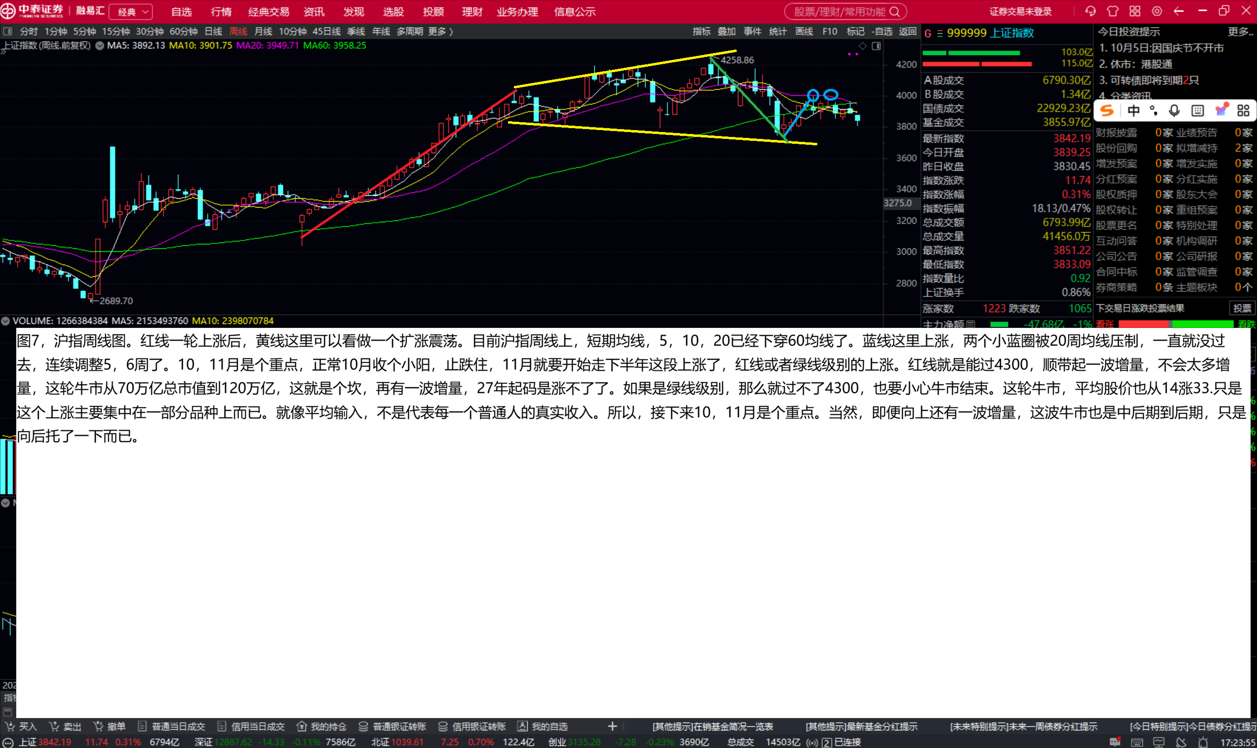Open the red title-bar grid layout icon
Viewport: 1257px width, 748px height.
point(1135,11)
